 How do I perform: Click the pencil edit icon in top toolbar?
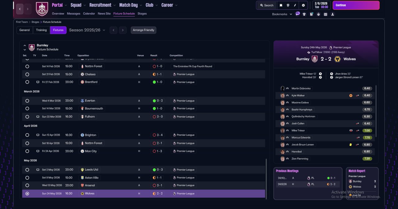tap(295, 5)
